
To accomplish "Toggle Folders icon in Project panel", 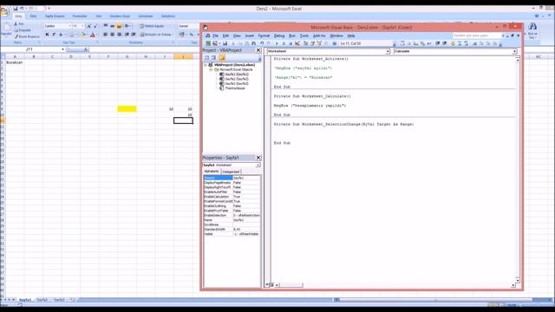I will pyautogui.click(x=222, y=58).
